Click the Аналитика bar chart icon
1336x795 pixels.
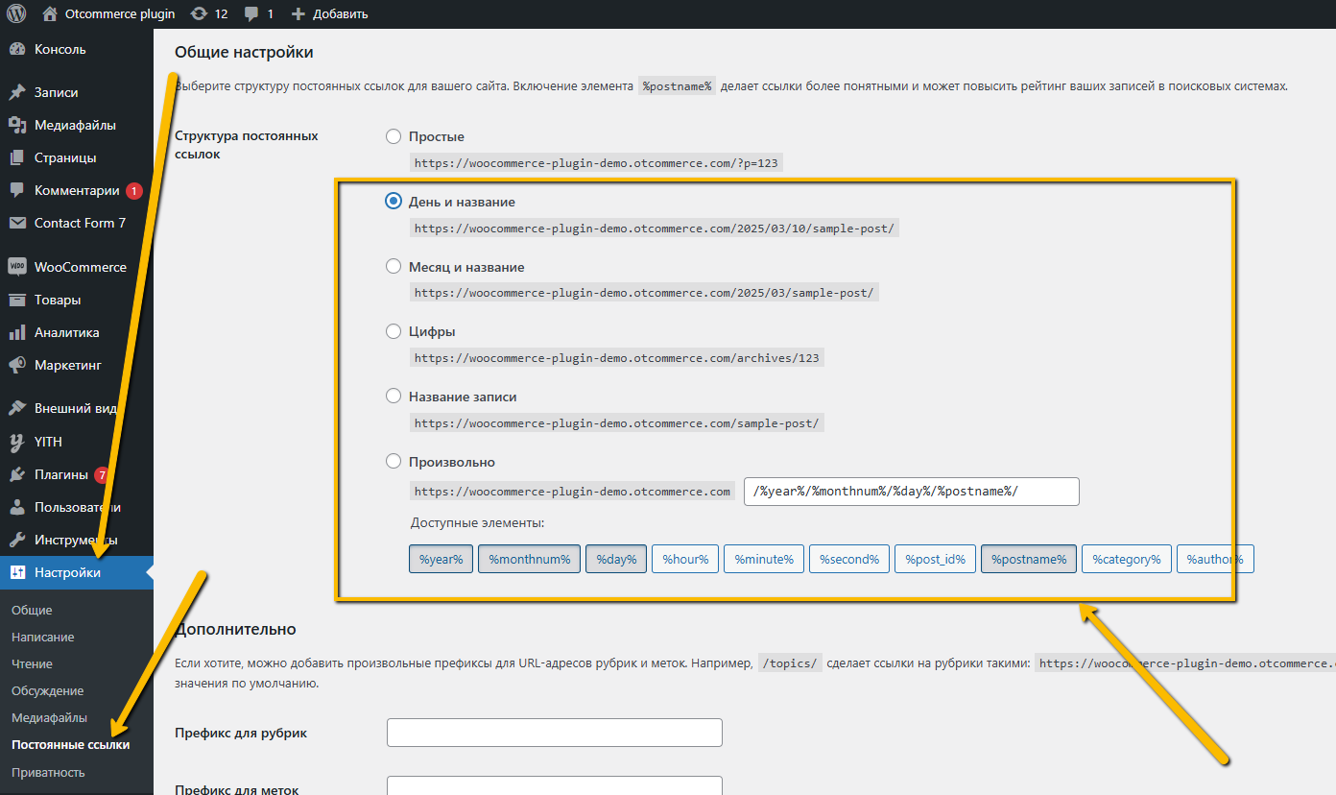point(17,332)
